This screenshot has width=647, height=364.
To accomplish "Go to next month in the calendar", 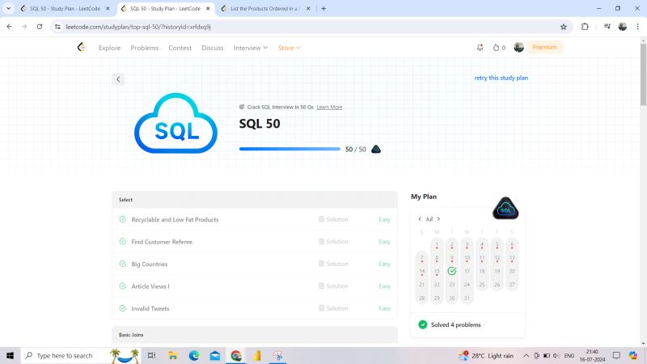I will 438,219.
